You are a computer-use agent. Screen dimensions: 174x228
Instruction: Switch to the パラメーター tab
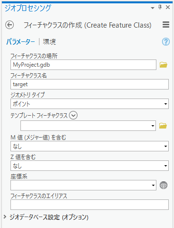coord(20,42)
